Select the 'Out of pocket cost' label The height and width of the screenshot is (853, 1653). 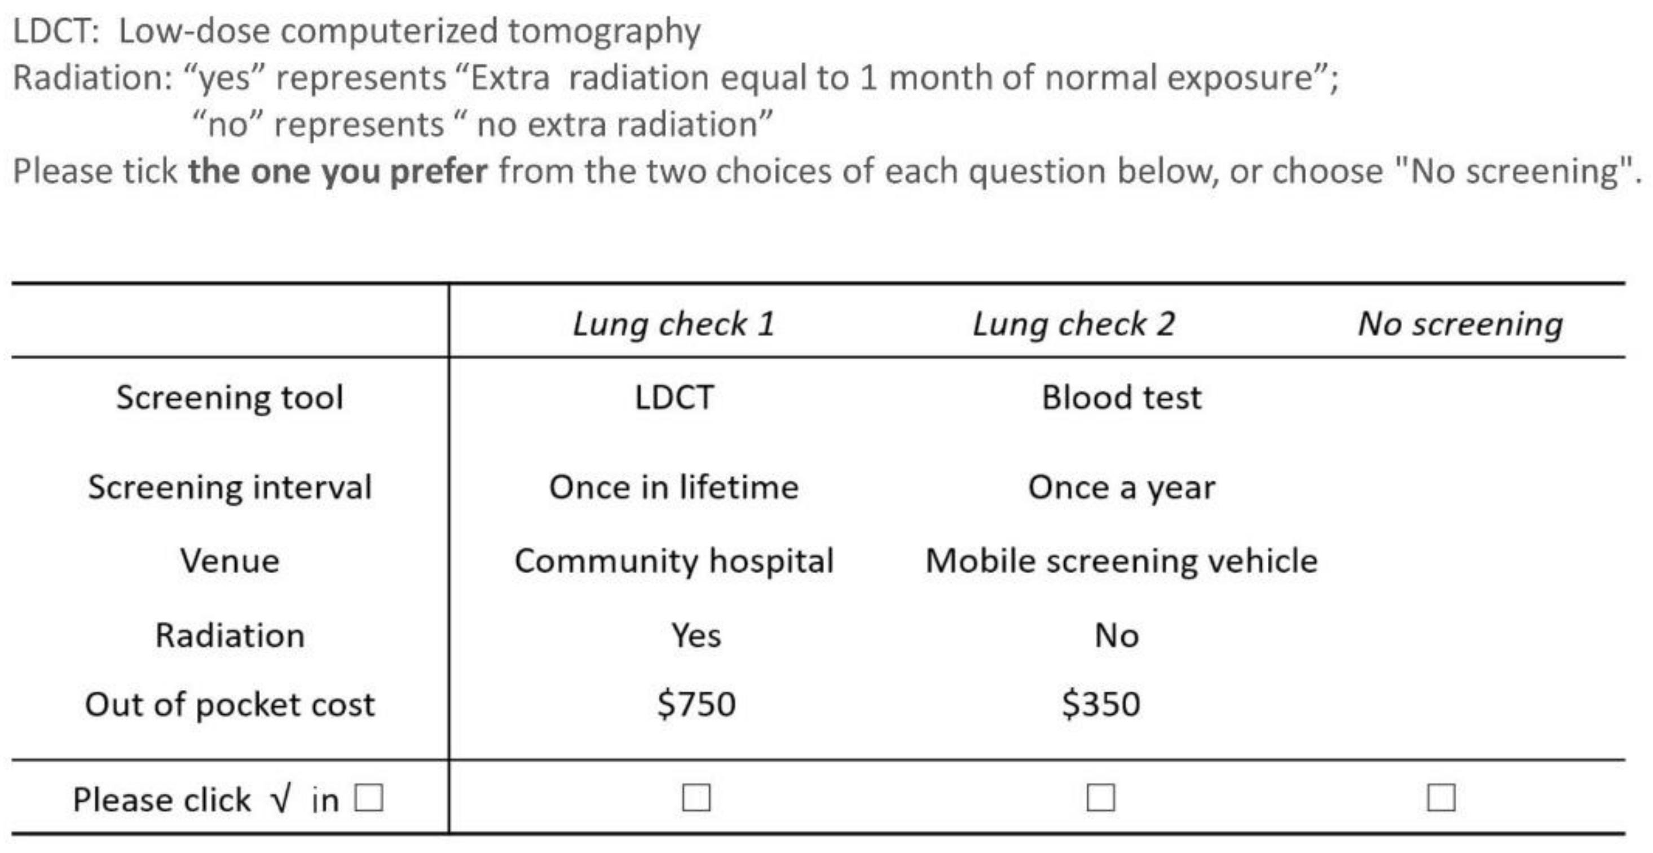pyautogui.click(x=230, y=704)
